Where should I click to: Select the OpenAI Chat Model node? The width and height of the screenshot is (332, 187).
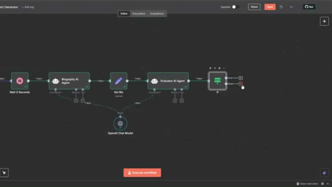(120, 123)
